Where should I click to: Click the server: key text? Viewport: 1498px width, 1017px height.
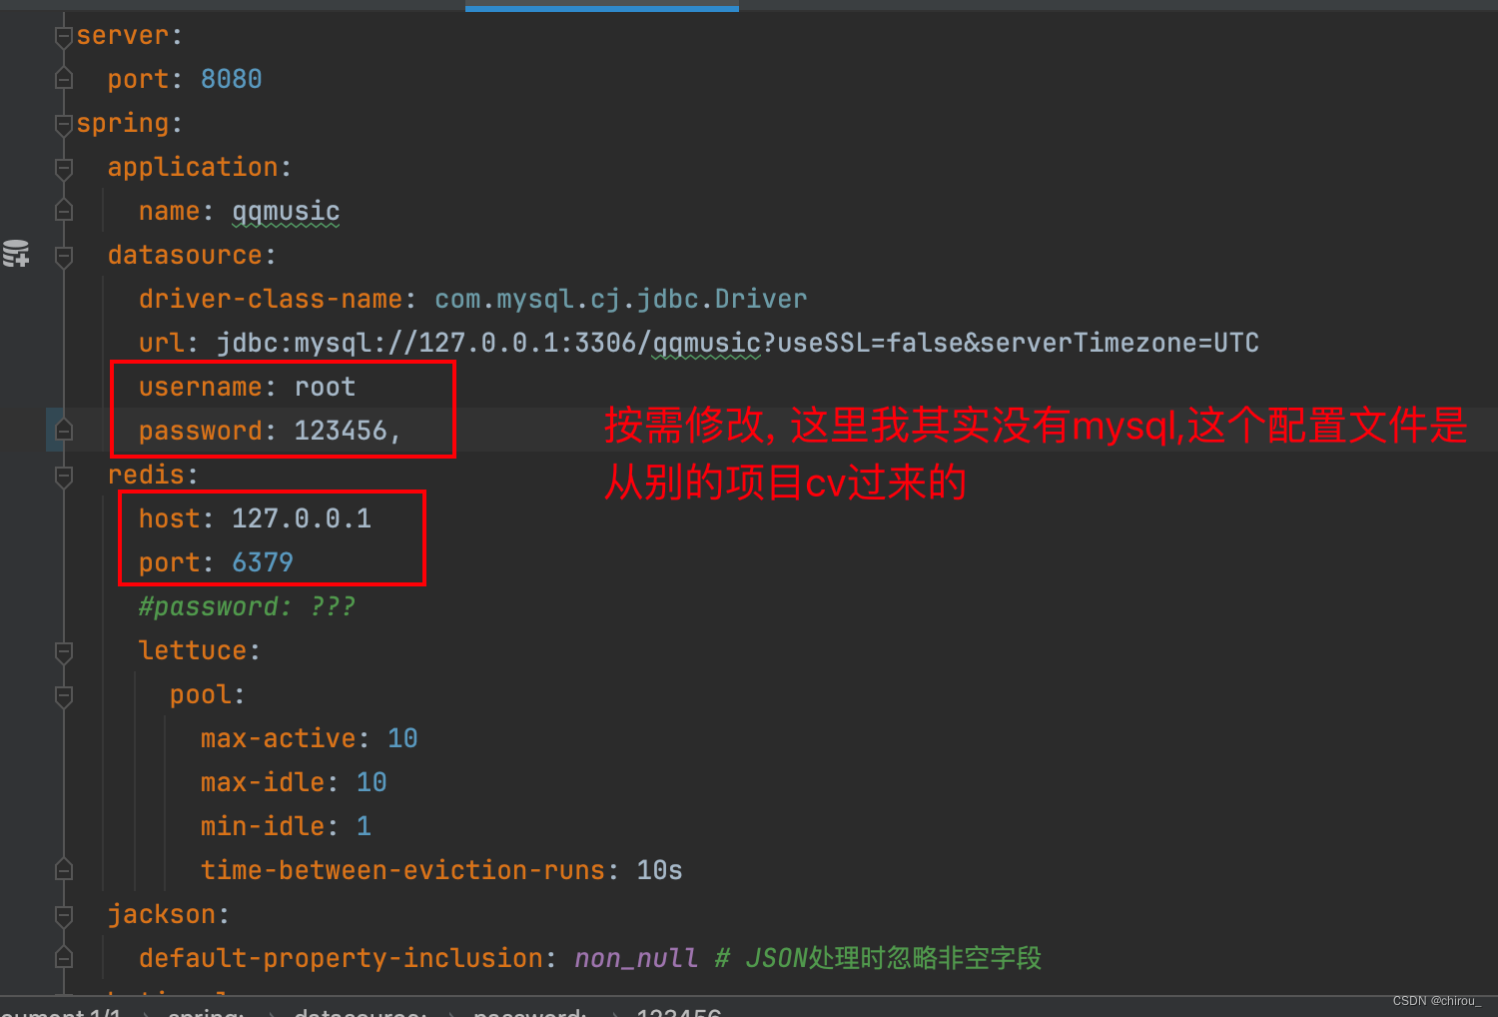pyautogui.click(x=130, y=35)
